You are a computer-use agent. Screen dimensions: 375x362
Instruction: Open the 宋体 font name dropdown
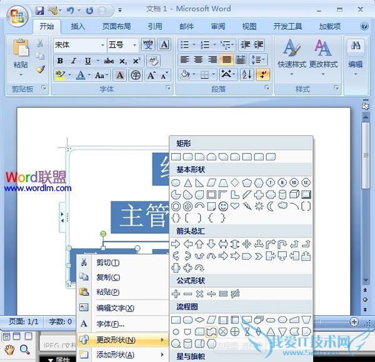pyautogui.click(x=102, y=45)
